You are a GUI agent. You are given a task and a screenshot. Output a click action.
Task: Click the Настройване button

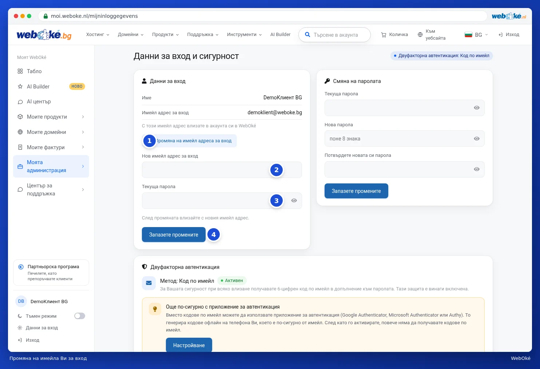tap(189, 345)
